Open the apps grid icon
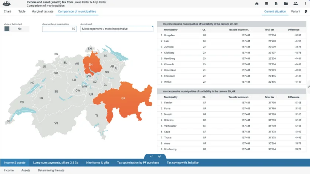This screenshot has width=310, height=174. click(x=267, y=3)
